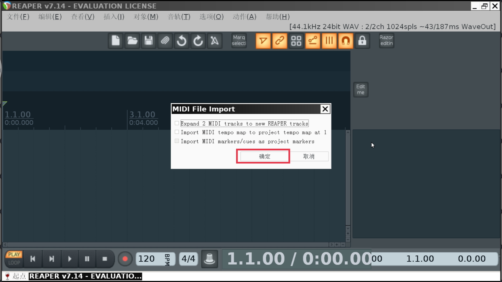Toggle the LOOP transport button
Viewport: 502px width, 282px height.
pos(14,263)
